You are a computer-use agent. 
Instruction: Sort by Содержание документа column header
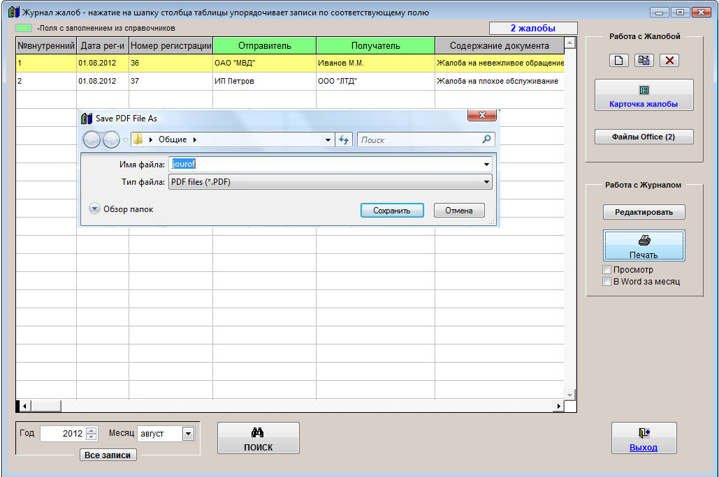tap(500, 46)
